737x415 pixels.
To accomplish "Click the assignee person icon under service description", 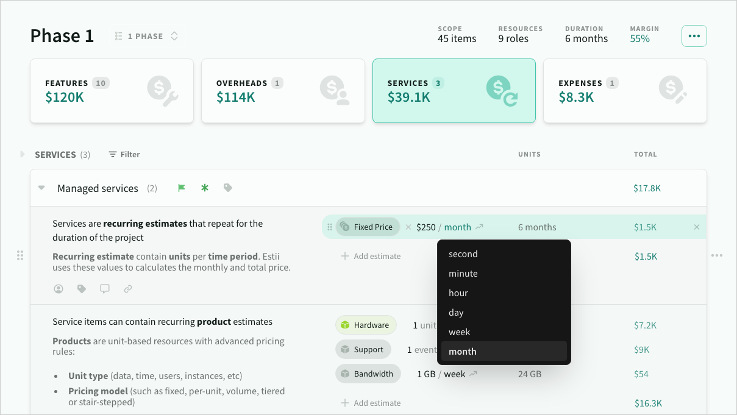I will 59,289.
